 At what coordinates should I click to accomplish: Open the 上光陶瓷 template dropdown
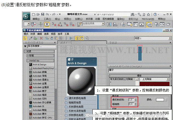tap(168, 79)
